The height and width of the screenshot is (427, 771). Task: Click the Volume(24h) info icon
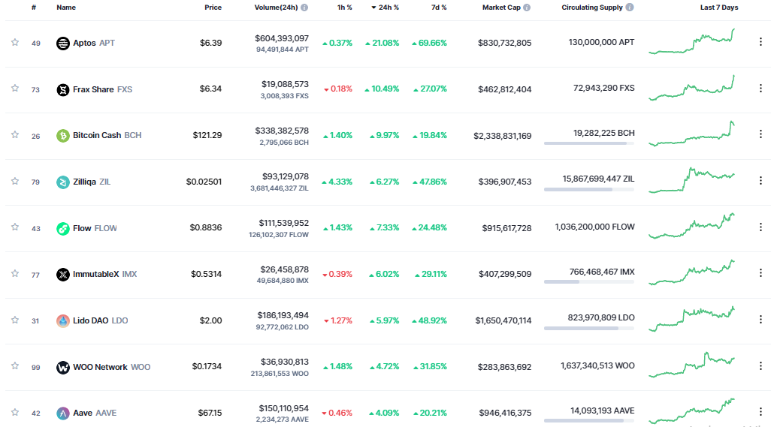pyautogui.click(x=304, y=8)
